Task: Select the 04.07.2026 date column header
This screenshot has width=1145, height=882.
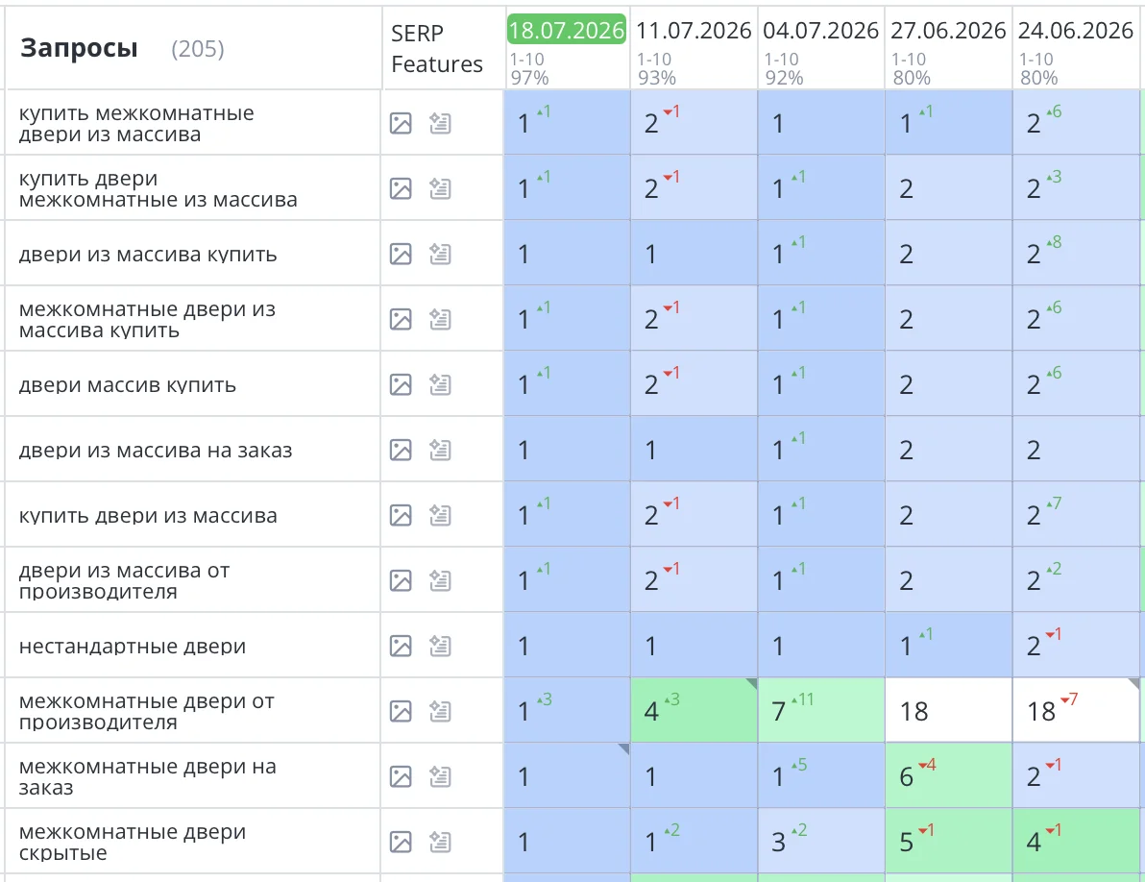Action: [x=820, y=31]
